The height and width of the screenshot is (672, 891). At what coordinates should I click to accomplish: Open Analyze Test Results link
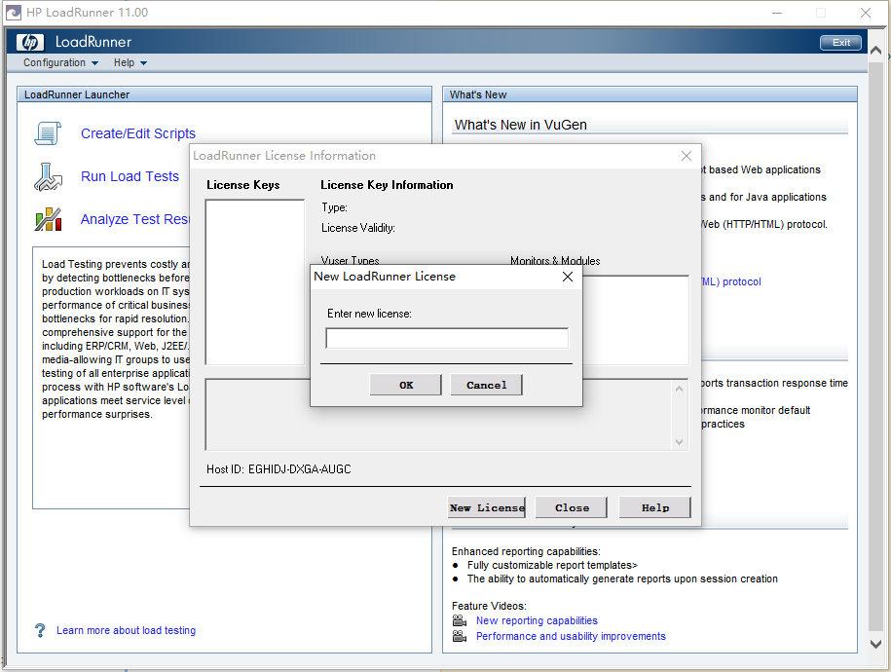pos(134,219)
